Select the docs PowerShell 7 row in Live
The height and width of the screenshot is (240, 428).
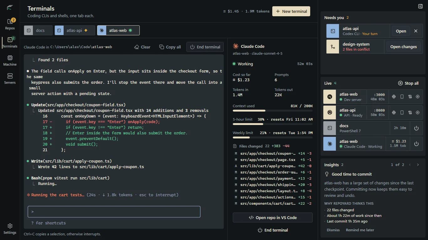[373, 128]
